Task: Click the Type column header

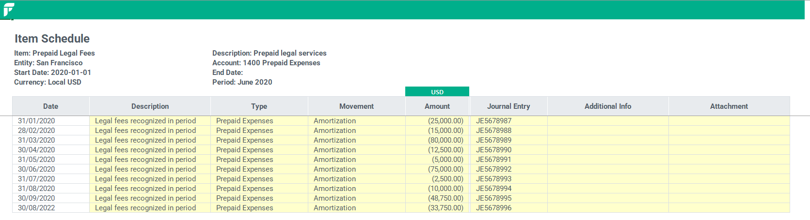Action: [259, 106]
